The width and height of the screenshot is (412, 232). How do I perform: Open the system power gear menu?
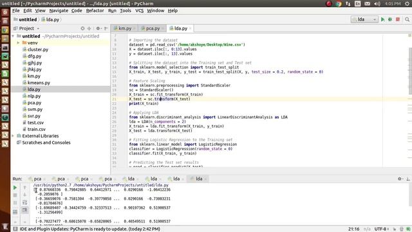pyautogui.click(x=407, y=3)
